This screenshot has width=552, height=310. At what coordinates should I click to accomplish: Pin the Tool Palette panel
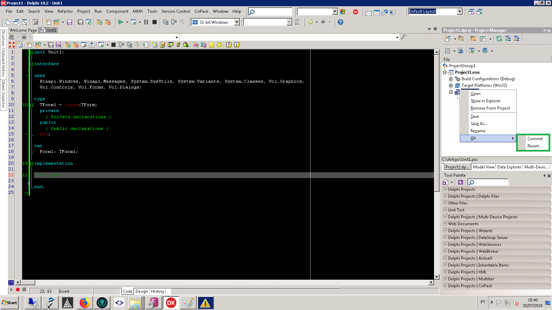[544, 175]
